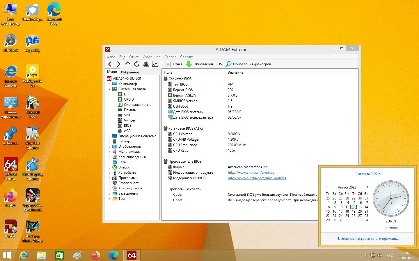Open the Файл menu
Image resolution: width=419 pixels, height=261 pixels.
coord(111,57)
